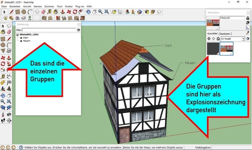Select the pencil Line tool in top toolbar
Viewport: 252px width, 150px height.
11,12
